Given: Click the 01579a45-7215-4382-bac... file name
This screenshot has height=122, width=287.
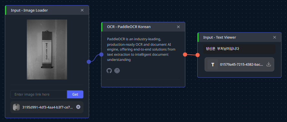Looking at the screenshot, I should tap(241, 64).
